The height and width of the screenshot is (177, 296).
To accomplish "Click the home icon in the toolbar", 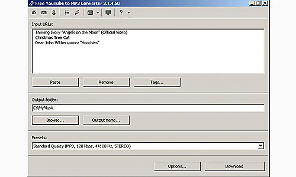I will [x=34, y=13].
